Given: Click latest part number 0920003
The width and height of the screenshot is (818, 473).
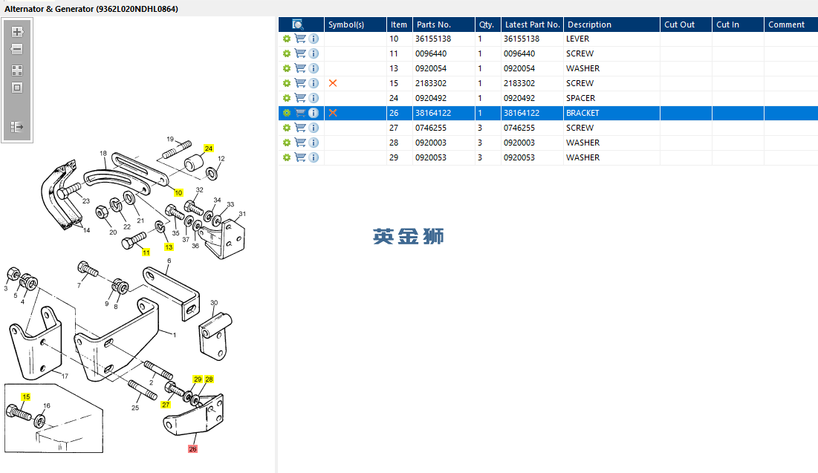Looking at the screenshot, I should (519, 143).
